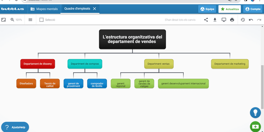Open the AjudaHelp help button
The image size is (264, 132).
coord(15,127)
